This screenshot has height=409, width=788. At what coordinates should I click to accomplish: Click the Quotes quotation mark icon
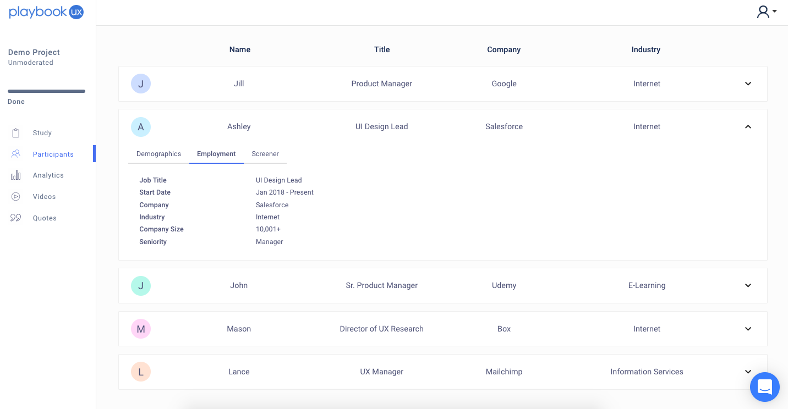[x=16, y=218]
